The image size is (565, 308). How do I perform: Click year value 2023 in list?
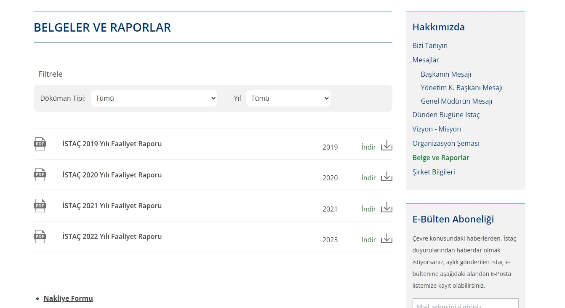330,240
